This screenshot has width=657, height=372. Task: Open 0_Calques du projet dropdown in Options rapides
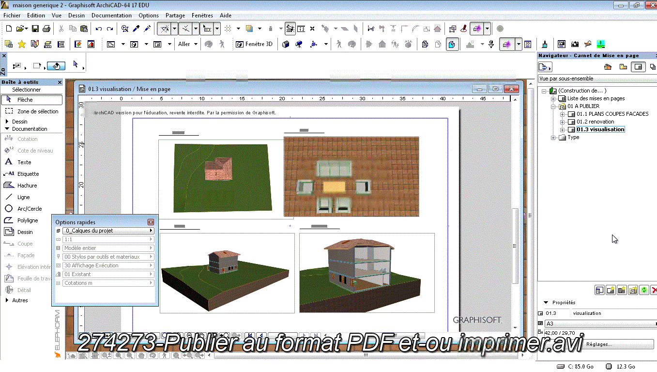point(108,231)
